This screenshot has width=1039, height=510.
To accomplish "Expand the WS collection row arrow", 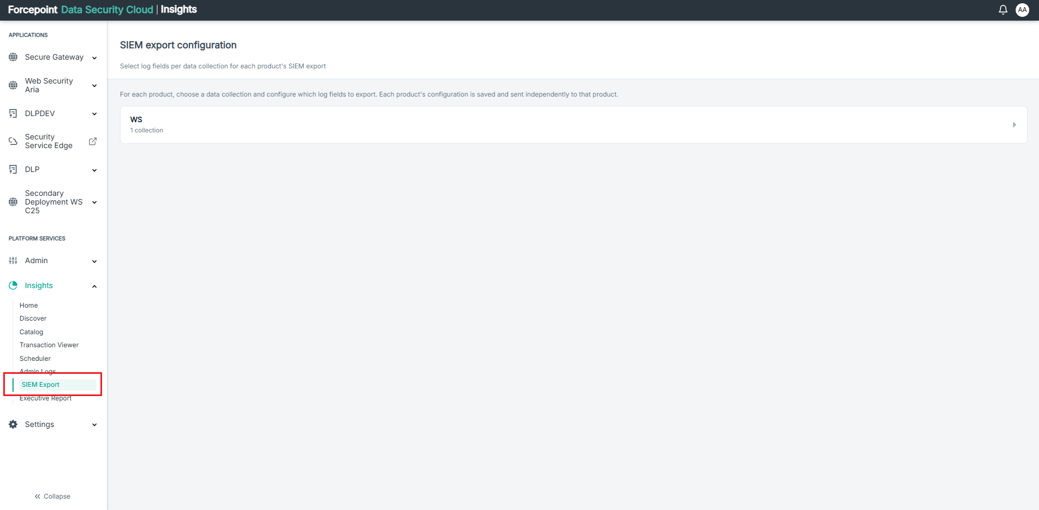I will pyautogui.click(x=1014, y=125).
